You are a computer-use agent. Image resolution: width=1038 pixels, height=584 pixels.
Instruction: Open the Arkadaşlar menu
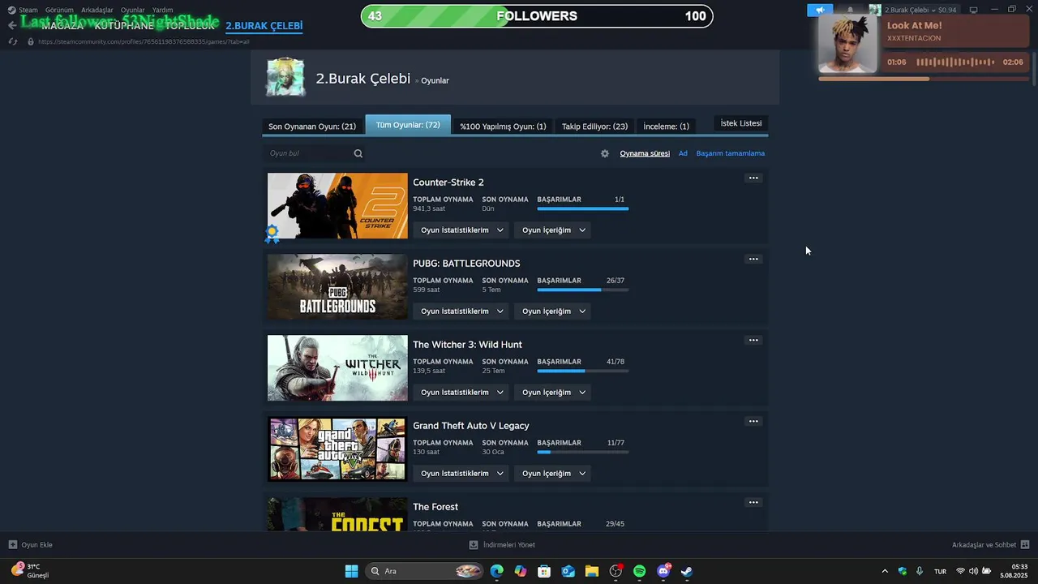point(97,10)
